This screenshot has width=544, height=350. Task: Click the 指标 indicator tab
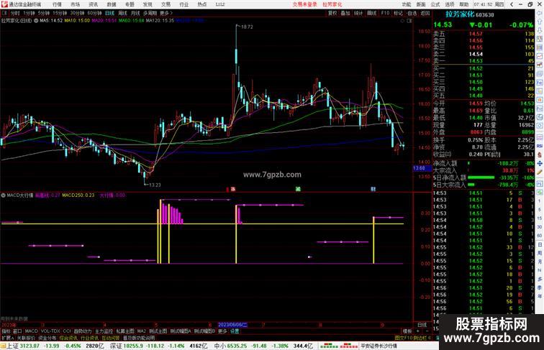pos(6,331)
